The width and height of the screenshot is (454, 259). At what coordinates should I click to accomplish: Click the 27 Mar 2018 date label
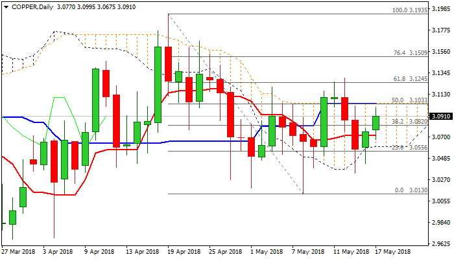[x=18, y=251]
